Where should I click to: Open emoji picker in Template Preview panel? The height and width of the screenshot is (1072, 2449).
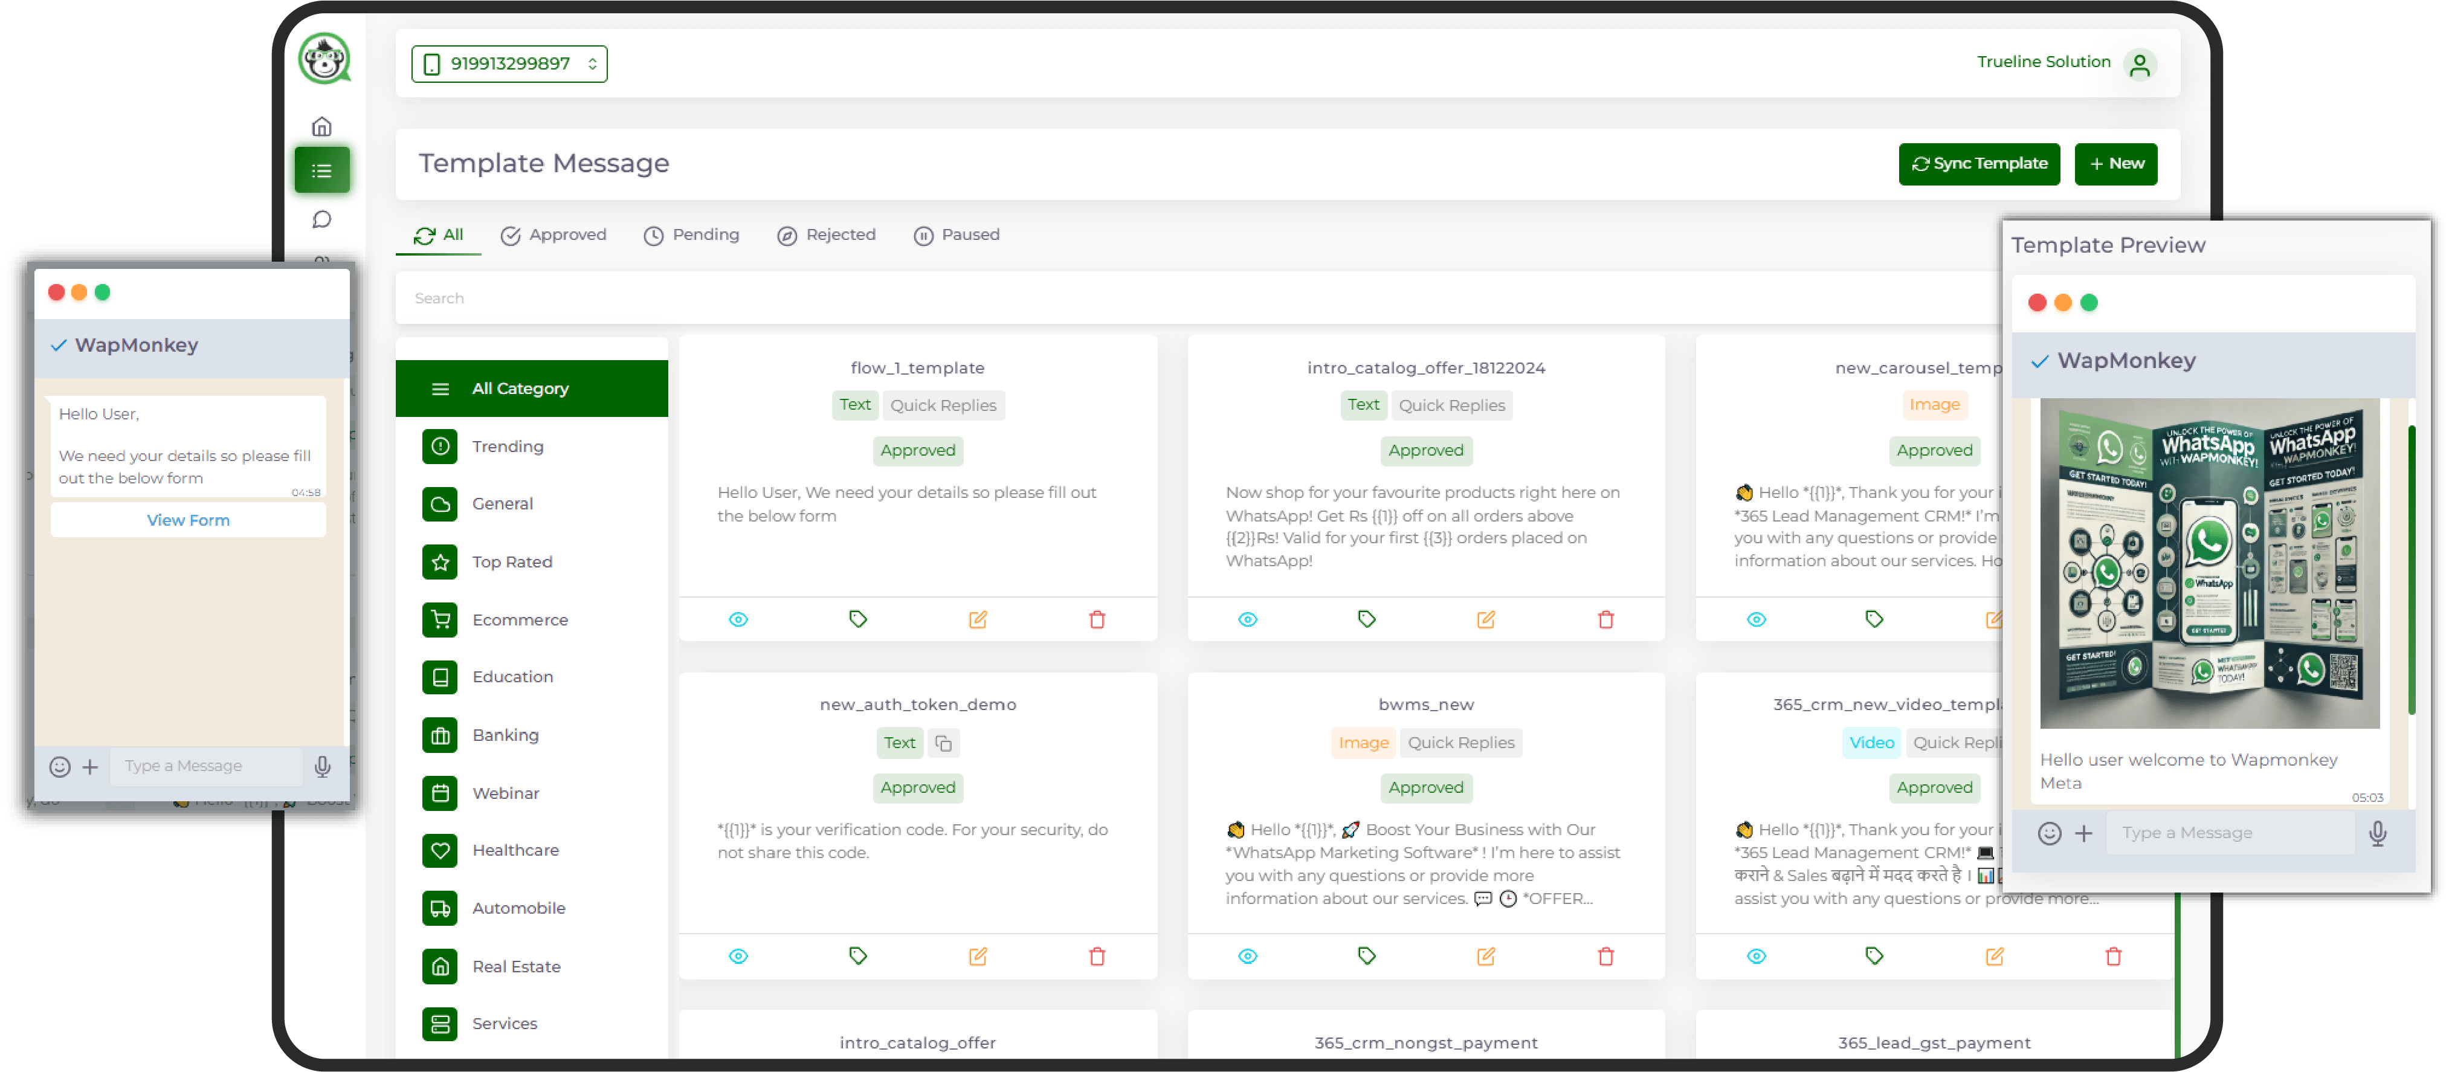tap(2050, 833)
